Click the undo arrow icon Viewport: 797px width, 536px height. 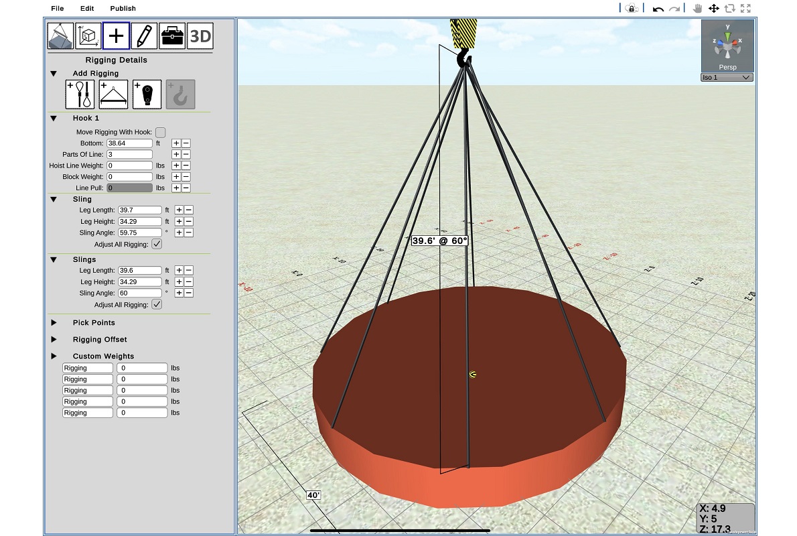657,8
